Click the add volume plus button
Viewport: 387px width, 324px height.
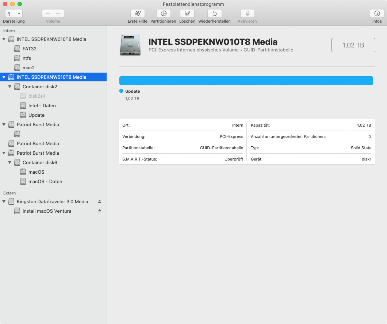pos(48,13)
